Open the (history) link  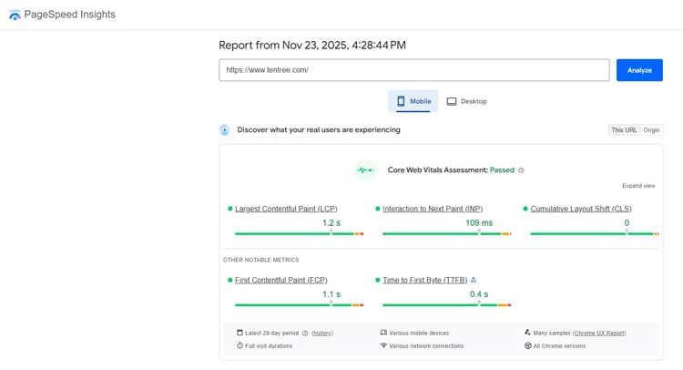click(x=321, y=334)
